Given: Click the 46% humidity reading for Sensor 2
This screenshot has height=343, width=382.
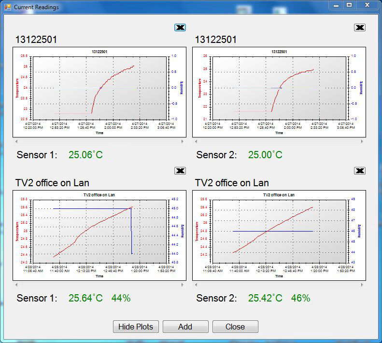Looking at the screenshot, I should point(300,298).
